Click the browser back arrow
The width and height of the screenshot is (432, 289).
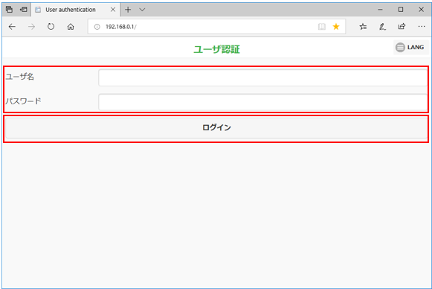pos(12,27)
